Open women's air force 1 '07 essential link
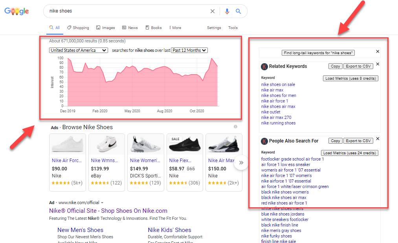The image size is (398, 243). click(291, 170)
